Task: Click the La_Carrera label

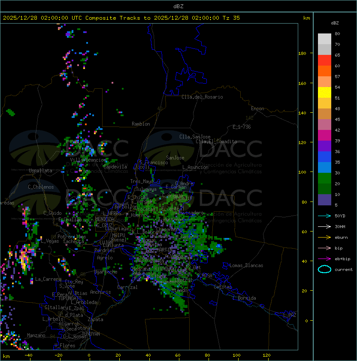Action: 48,279
